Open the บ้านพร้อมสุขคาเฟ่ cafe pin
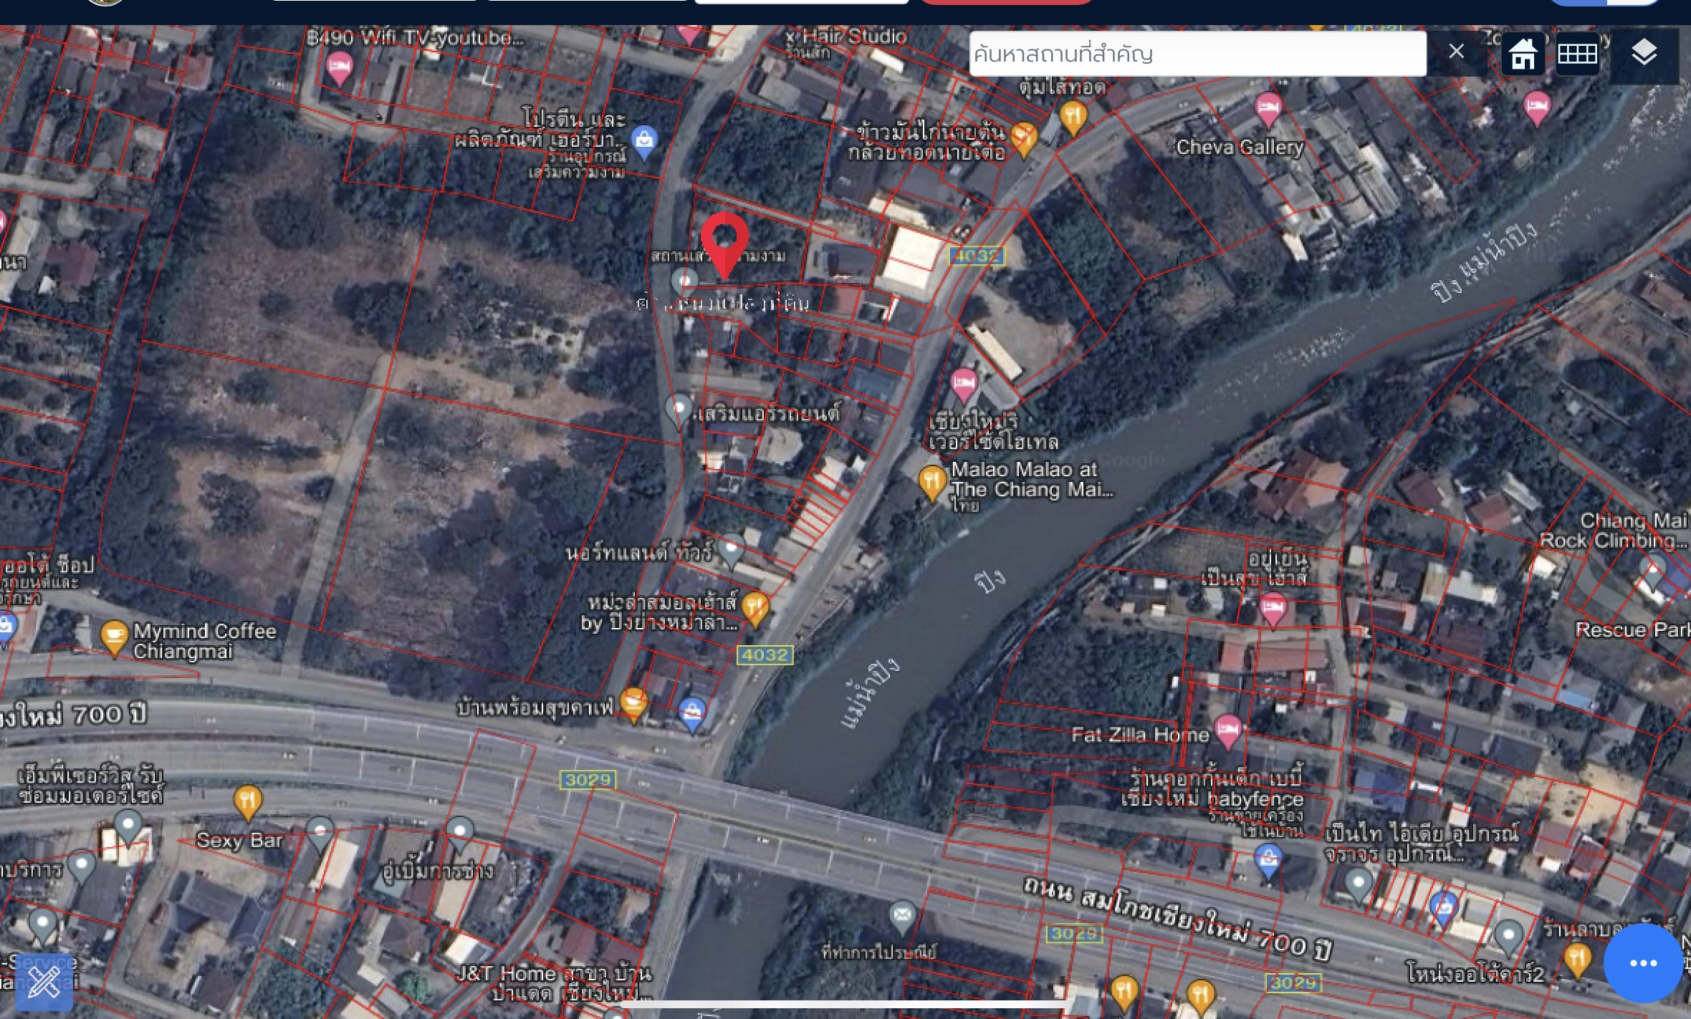 coord(633,705)
